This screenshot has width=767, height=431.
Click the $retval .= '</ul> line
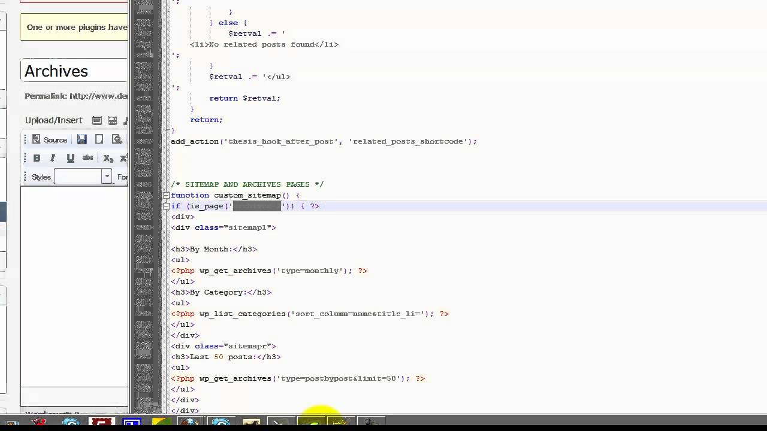click(250, 77)
